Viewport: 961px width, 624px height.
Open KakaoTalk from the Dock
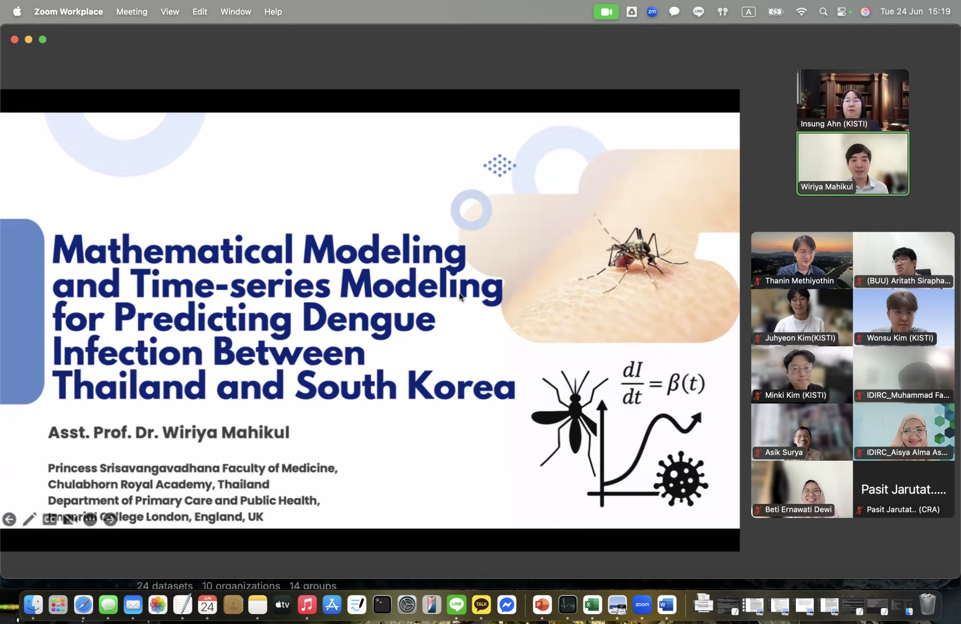click(481, 605)
